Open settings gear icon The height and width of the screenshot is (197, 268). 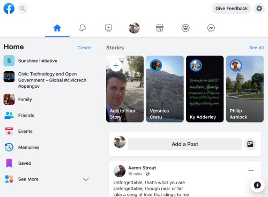pyautogui.click(x=259, y=9)
